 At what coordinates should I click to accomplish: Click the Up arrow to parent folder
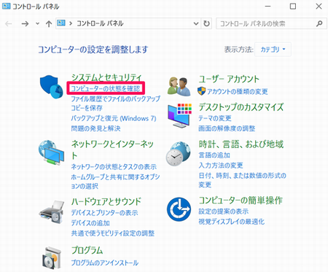(x=49, y=24)
